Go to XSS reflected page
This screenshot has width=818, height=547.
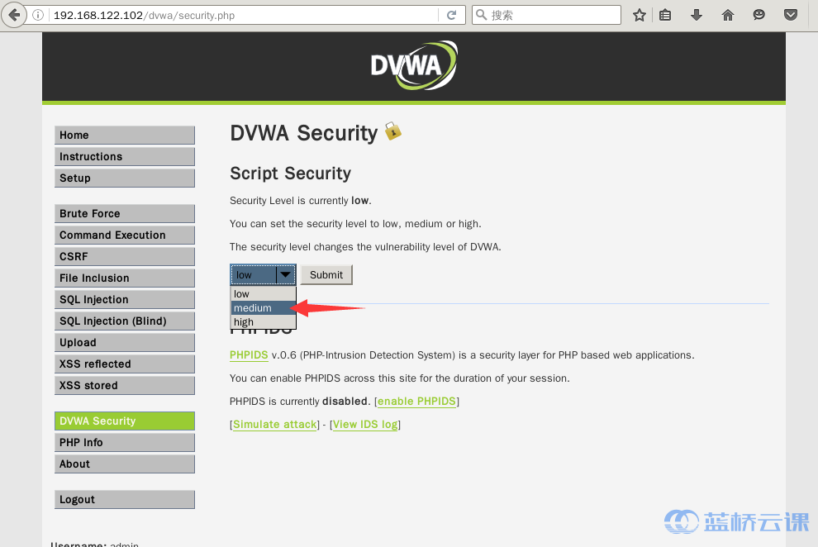coord(125,364)
